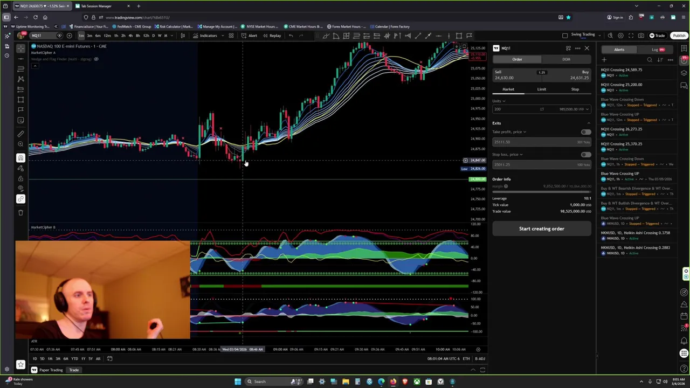Edit the units quantity field showing 200
The width and height of the screenshot is (690, 388).
[x=516, y=109]
